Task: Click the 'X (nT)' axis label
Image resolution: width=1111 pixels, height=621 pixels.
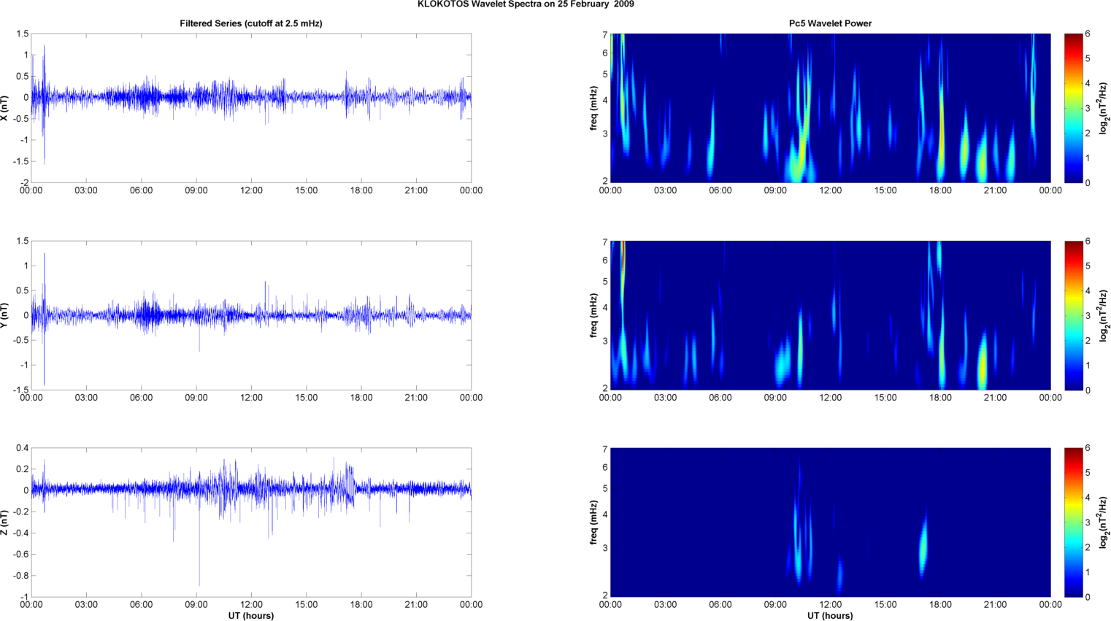Action: pos(5,108)
